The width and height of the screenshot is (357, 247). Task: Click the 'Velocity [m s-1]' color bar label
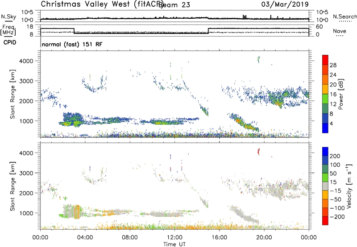point(349,186)
